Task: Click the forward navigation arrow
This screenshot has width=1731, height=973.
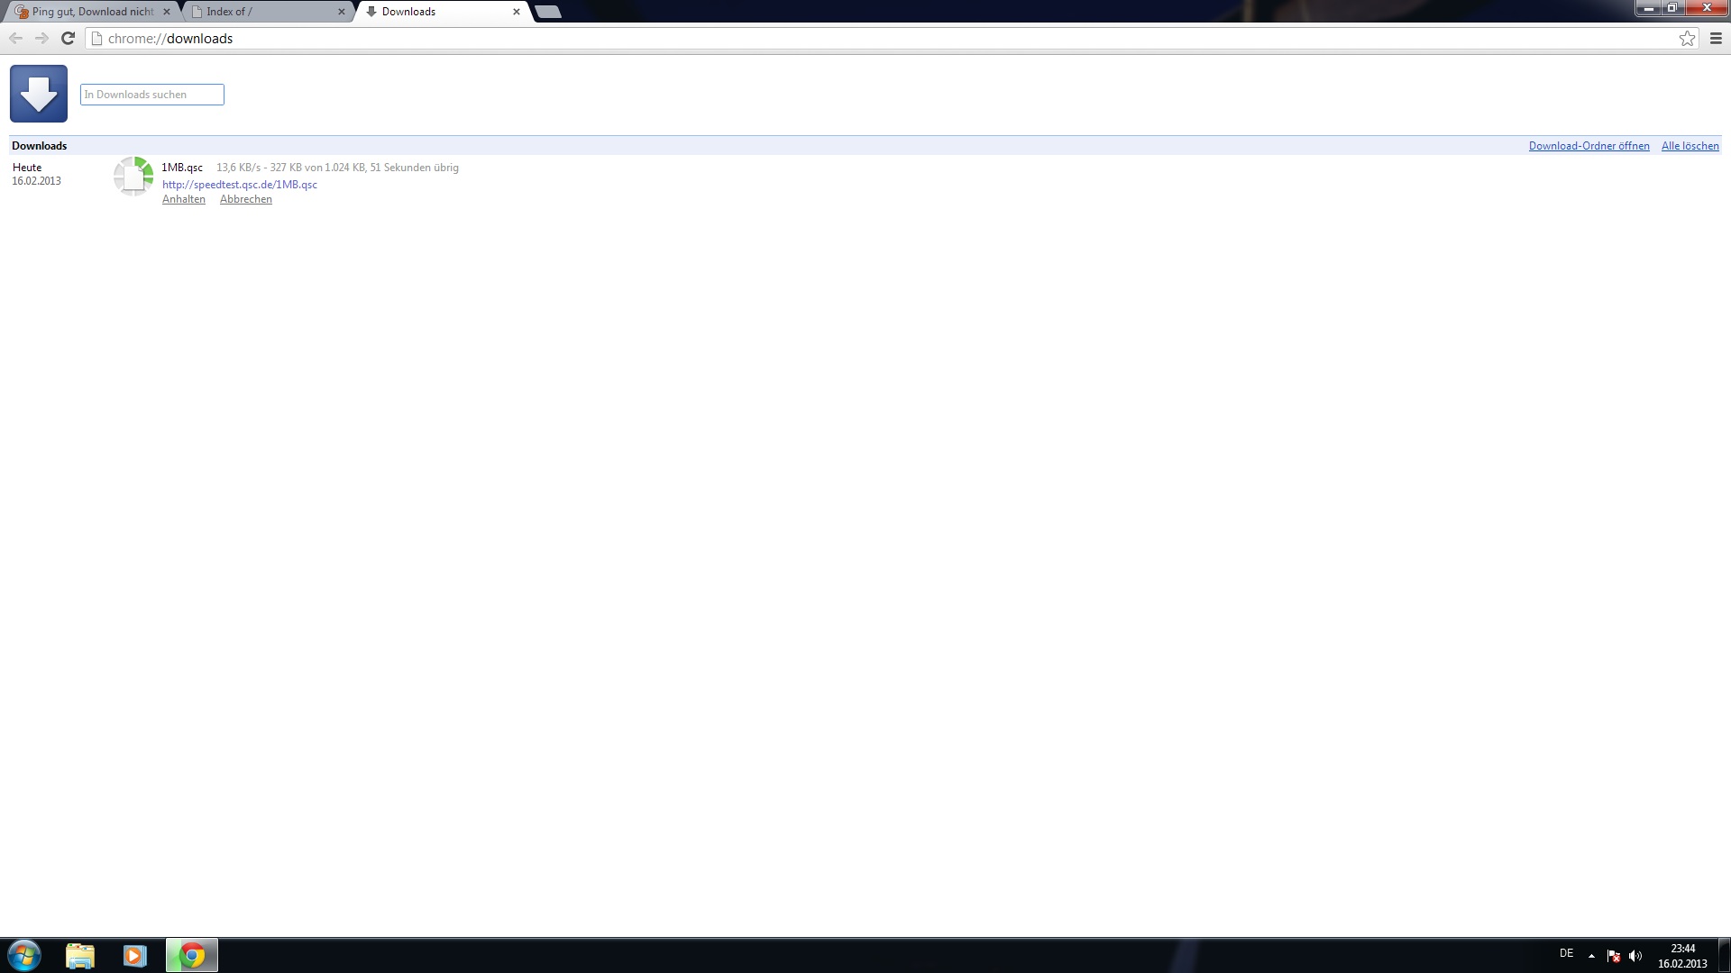Action: pyautogui.click(x=41, y=38)
